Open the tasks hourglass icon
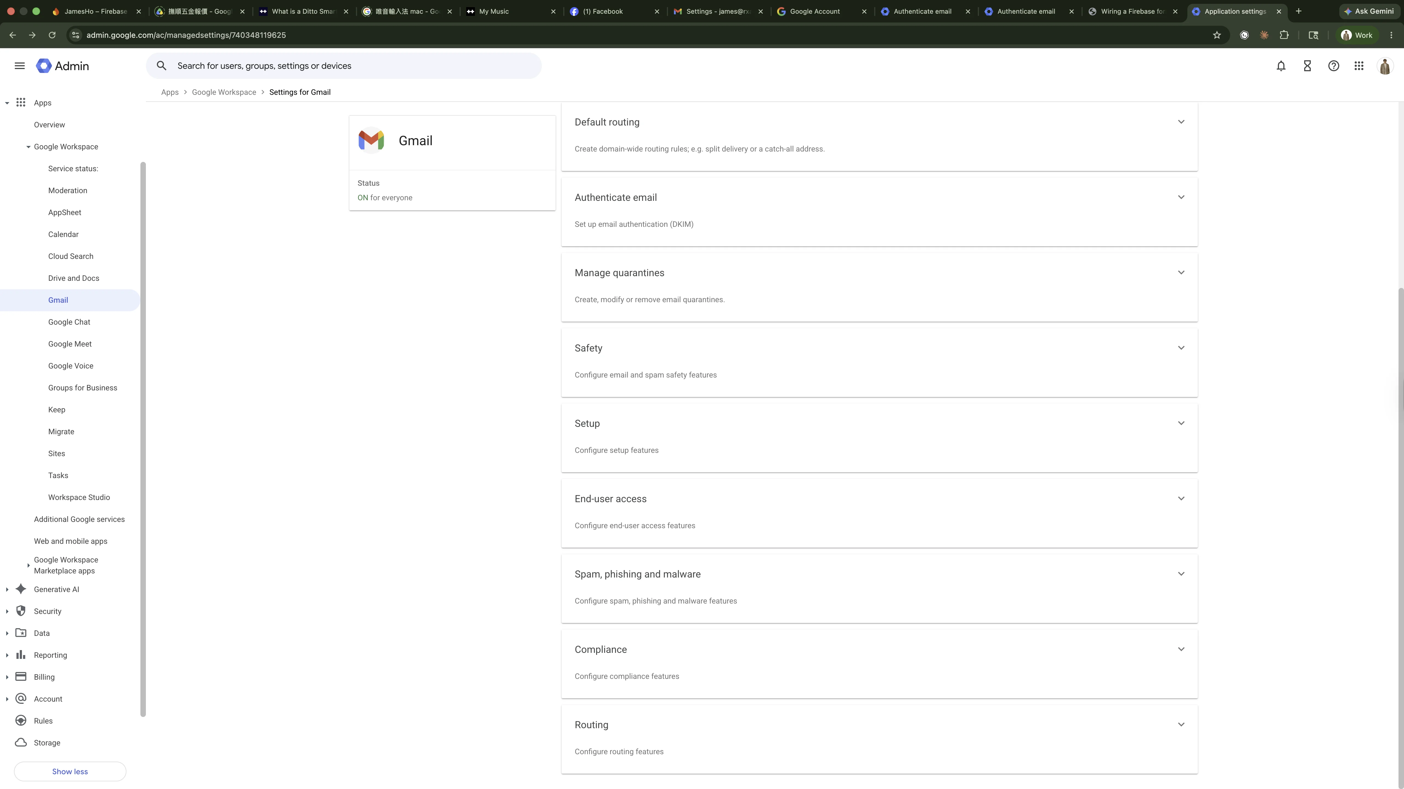This screenshot has width=1404, height=789. tap(1307, 66)
